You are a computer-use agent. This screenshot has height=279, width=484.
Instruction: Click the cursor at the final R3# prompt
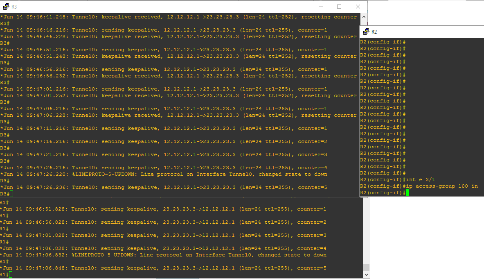point(11,194)
